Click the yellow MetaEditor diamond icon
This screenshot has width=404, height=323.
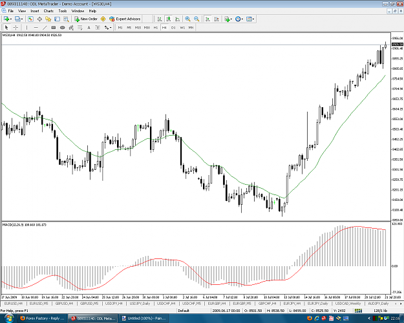103,19
